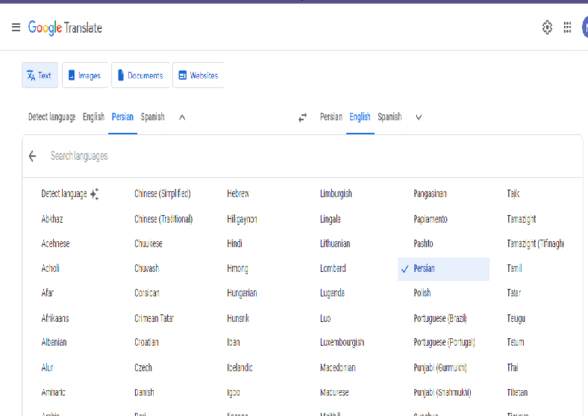Open the Settings gear icon
The width and height of the screenshot is (588, 416).
547,27
